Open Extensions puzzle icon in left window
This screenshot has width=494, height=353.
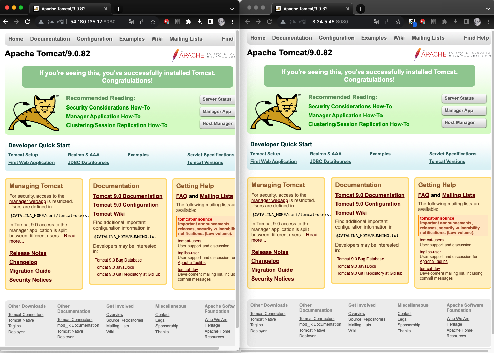click(189, 22)
